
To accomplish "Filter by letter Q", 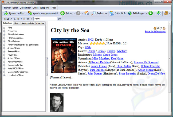I will pos(28,19).
